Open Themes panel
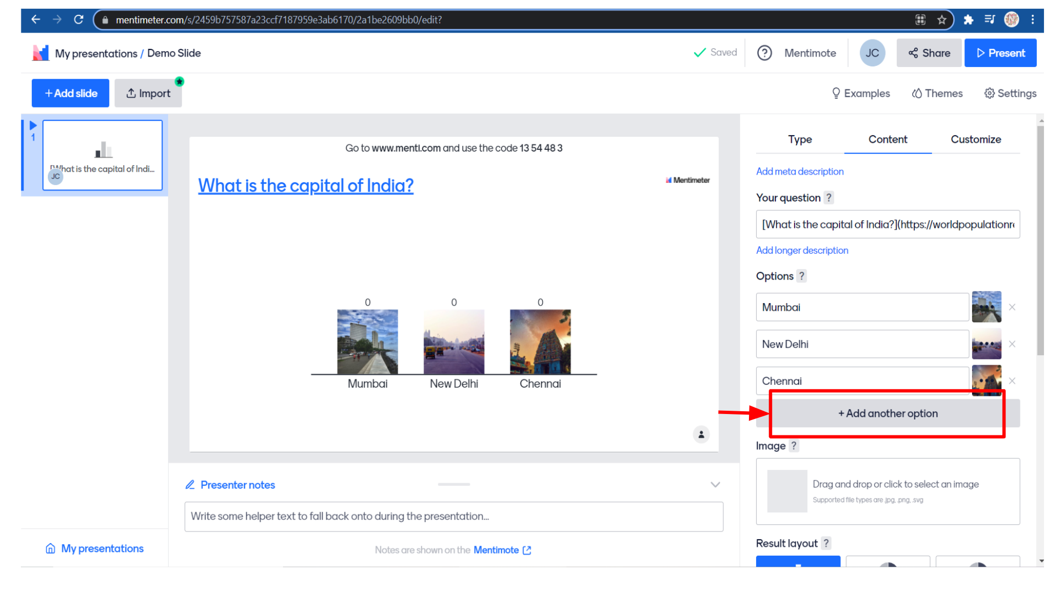This screenshot has width=1055, height=593. tap(937, 93)
